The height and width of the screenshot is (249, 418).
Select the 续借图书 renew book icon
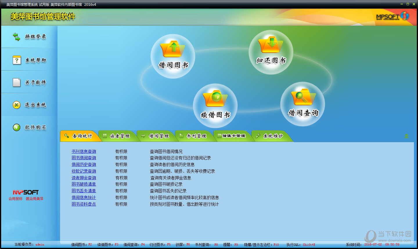[x=215, y=99]
